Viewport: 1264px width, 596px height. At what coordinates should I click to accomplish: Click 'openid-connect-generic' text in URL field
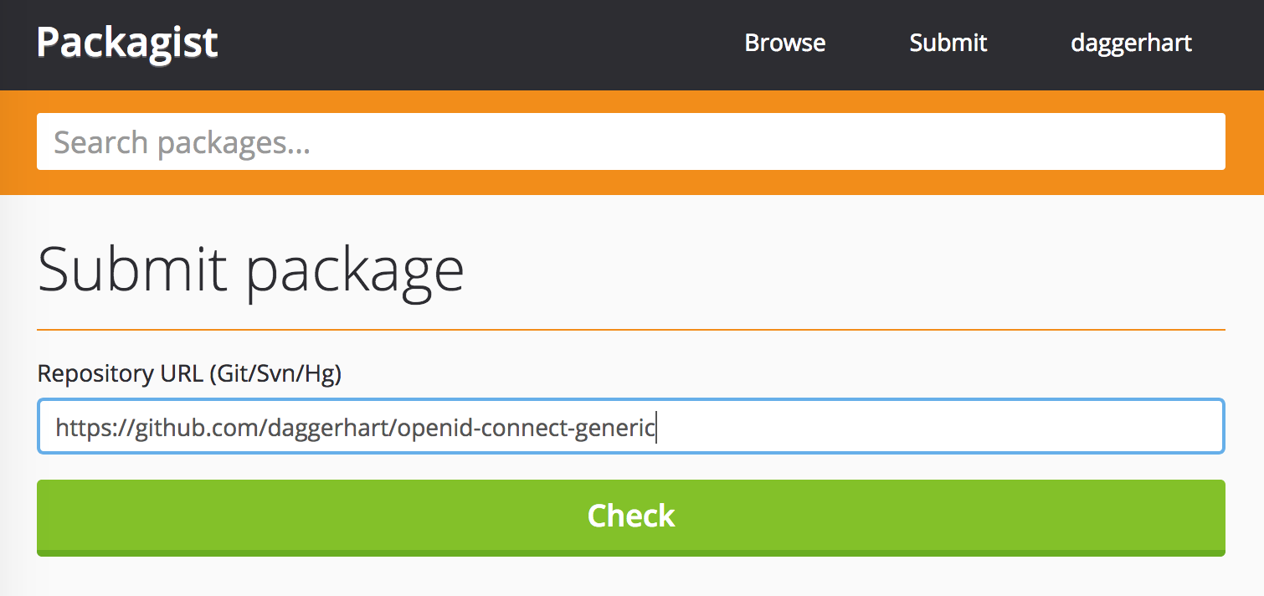527,429
